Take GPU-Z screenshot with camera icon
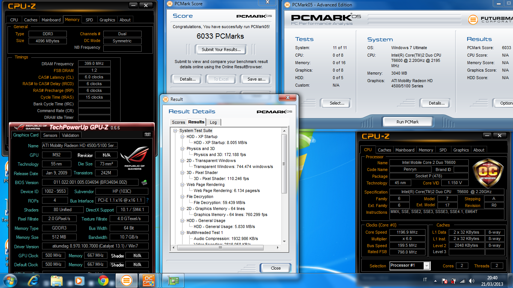The height and width of the screenshot is (288, 513). coord(148,135)
